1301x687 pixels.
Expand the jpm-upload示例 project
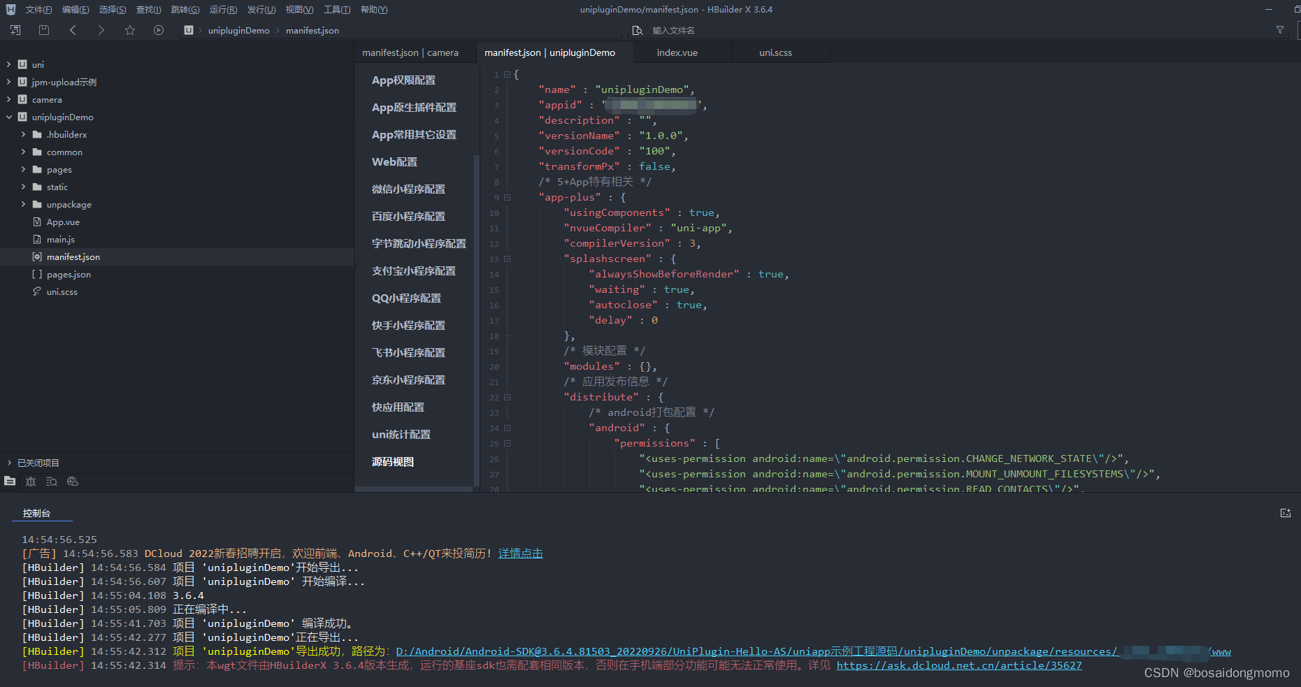coord(8,82)
